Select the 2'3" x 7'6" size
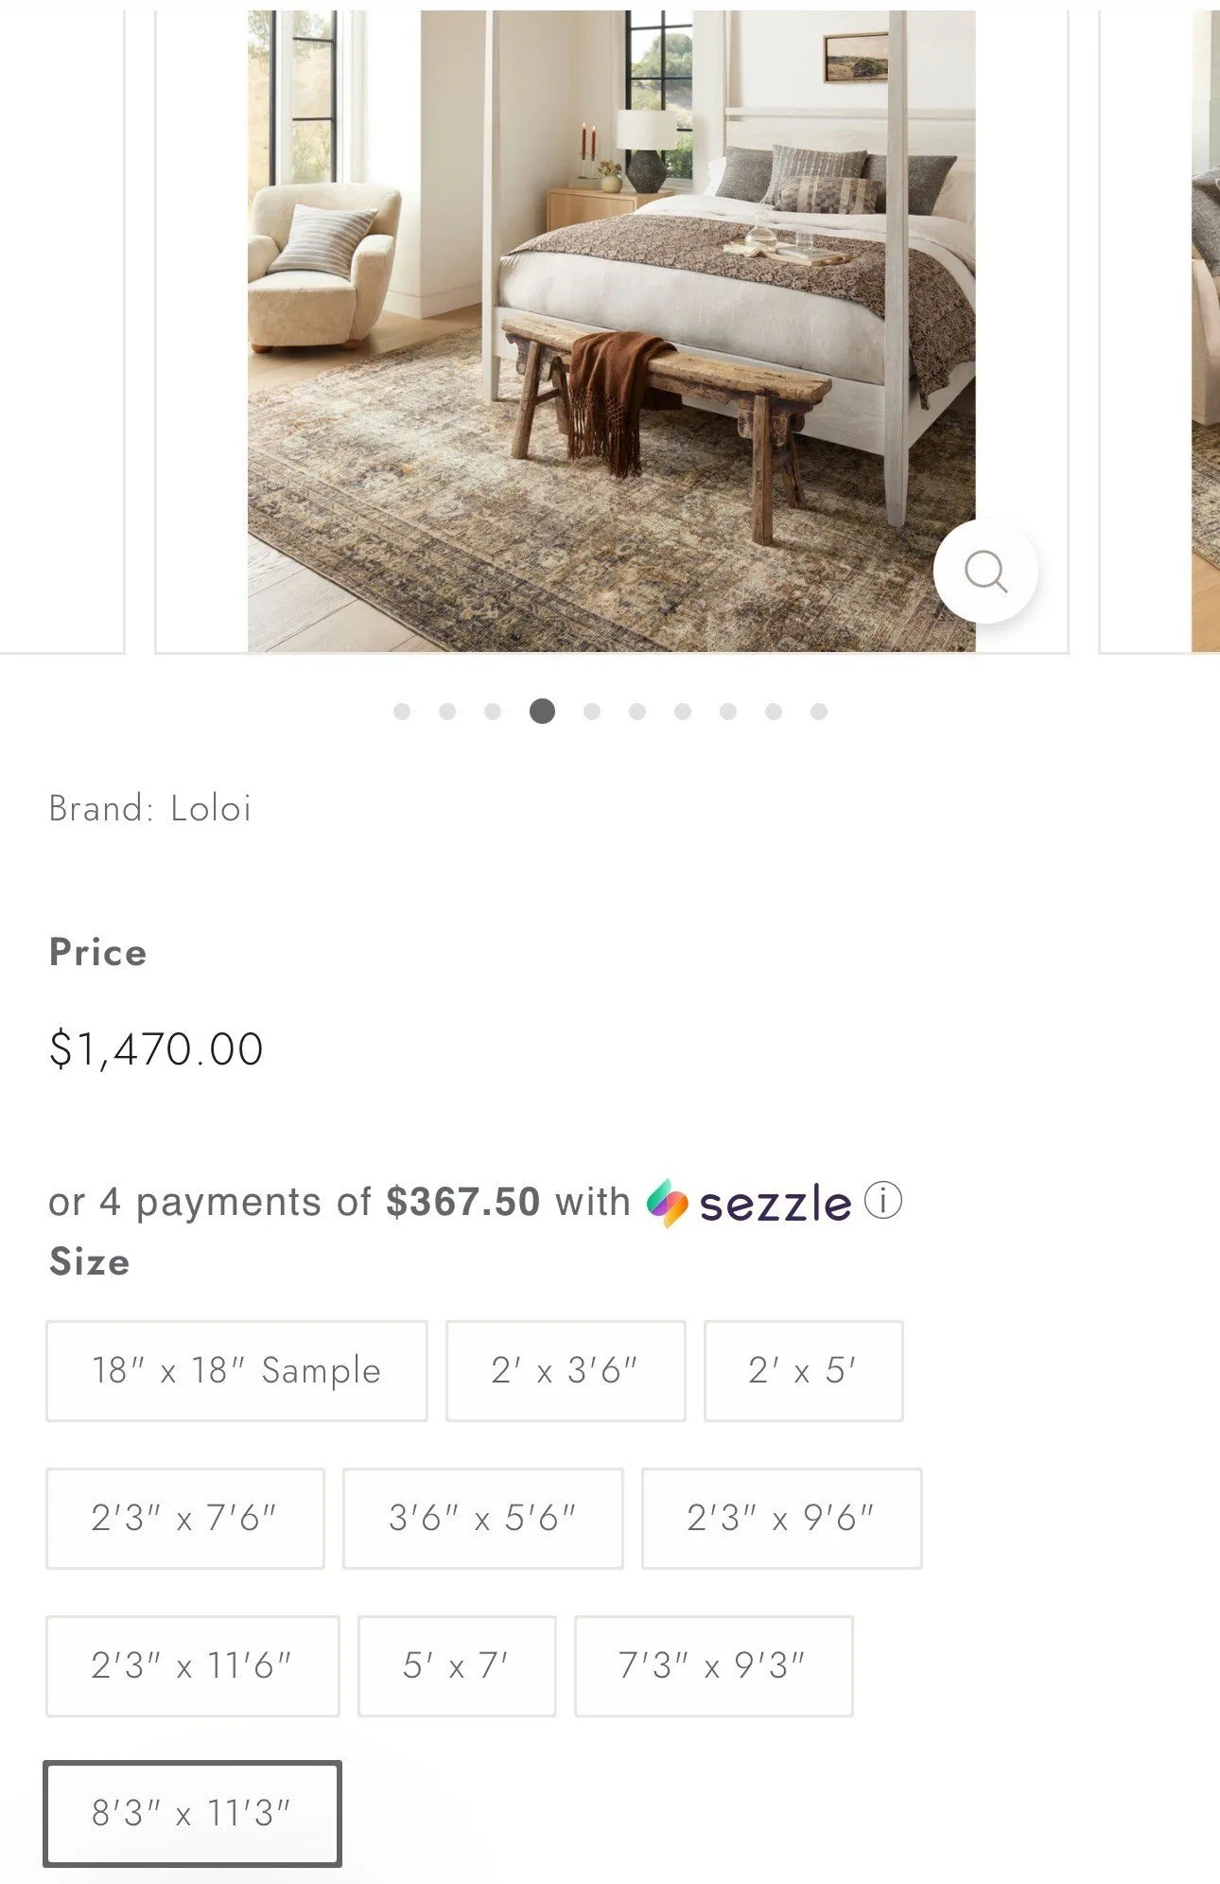The width and height of the screenshot is (1220, 1884). tap(185, 1516)
